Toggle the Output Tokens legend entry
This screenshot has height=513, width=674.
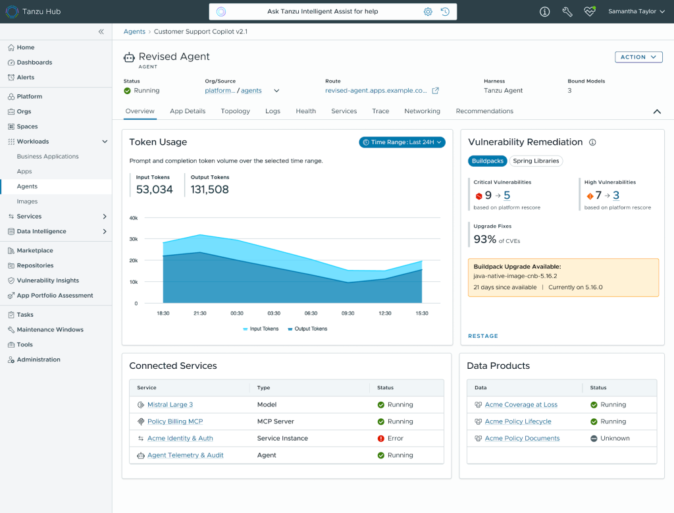(307, 329)
